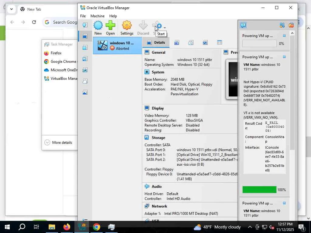Screen dimensions: 311x233
Task: Click the "2048 MB" base memory value
Action: [x=177, y=79]
